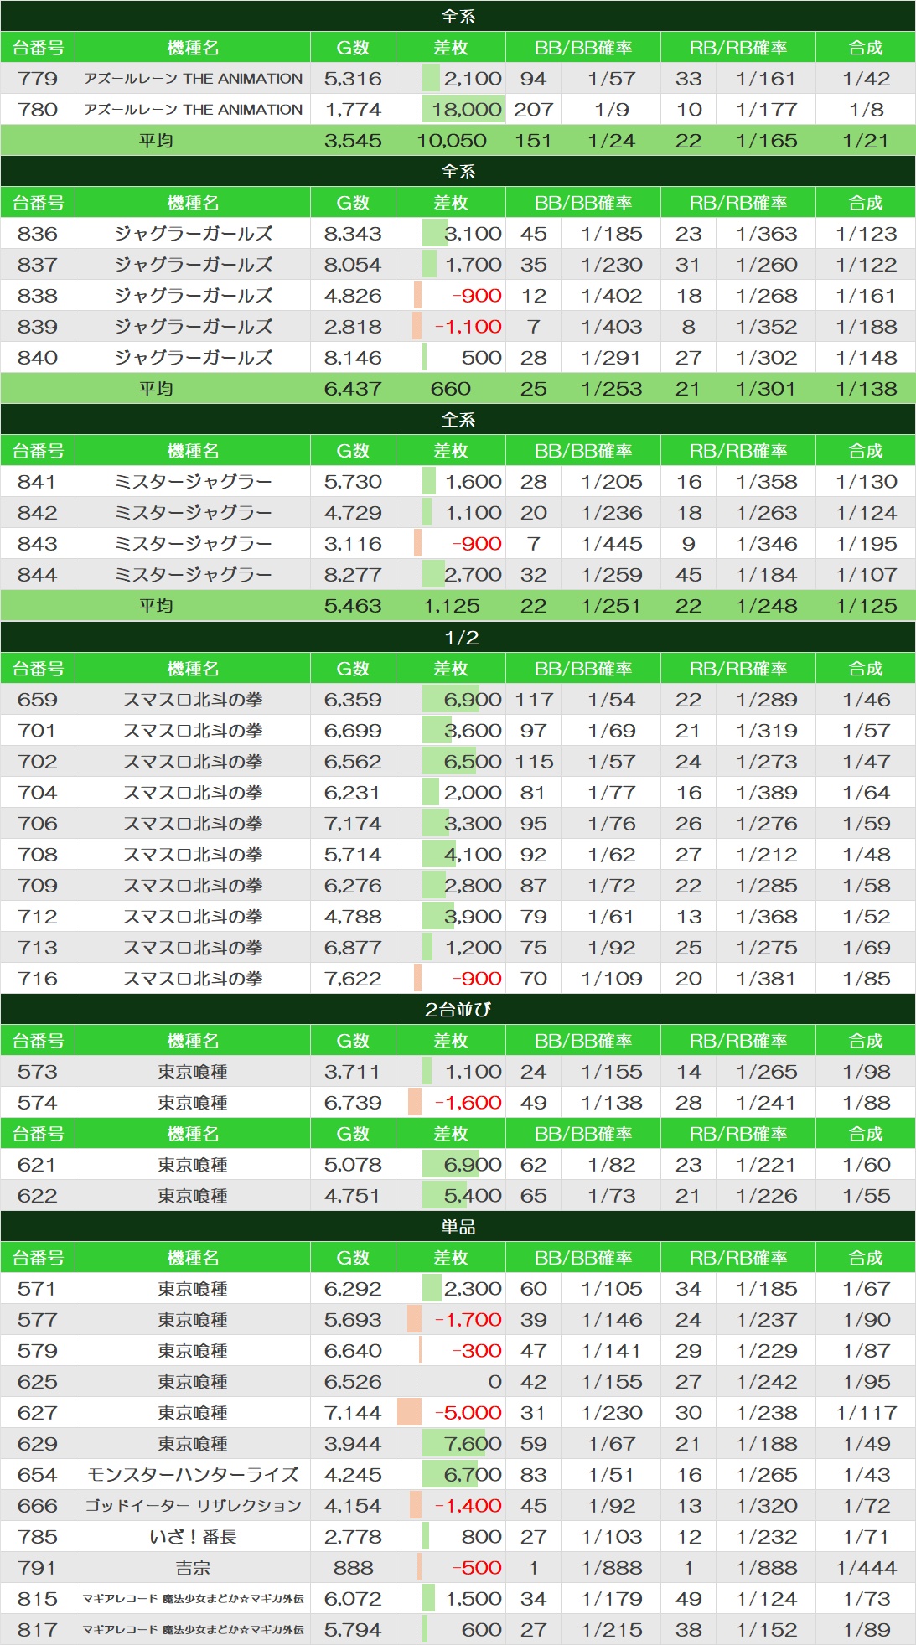Select the 660 average difference value
Image resolution: width=916 pixels, height=1645 pixels.
point(451,389)
